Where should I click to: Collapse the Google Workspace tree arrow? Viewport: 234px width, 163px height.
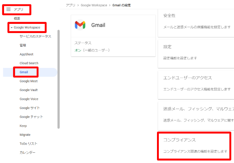[11, 28]
